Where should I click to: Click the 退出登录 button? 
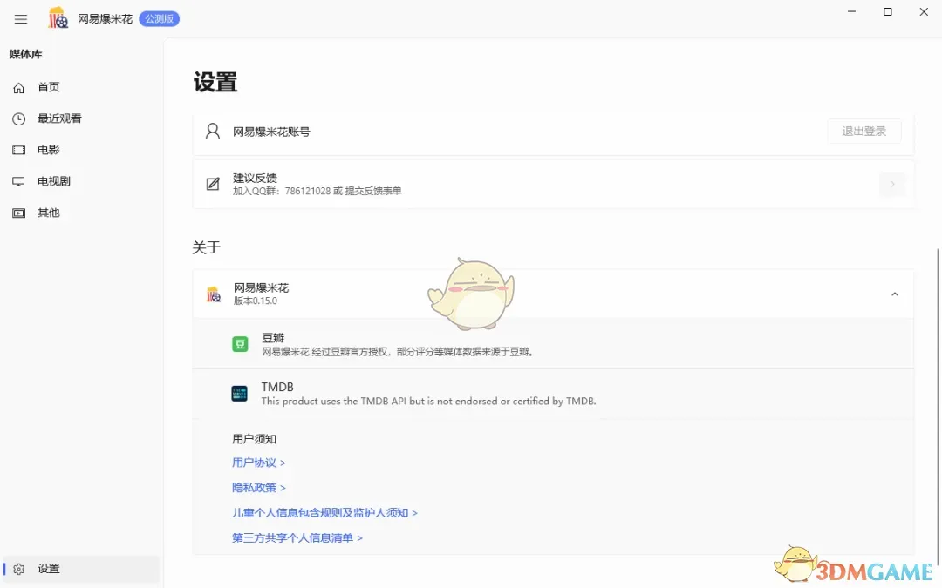click(864, 132)
